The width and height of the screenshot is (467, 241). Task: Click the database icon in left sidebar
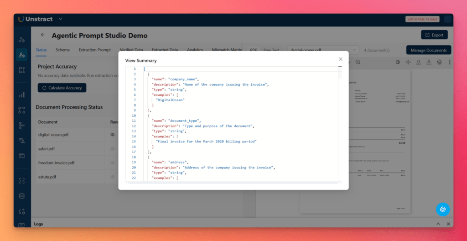point(21,196)
